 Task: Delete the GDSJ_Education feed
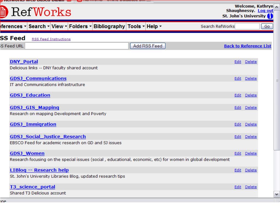coord(251,95)
